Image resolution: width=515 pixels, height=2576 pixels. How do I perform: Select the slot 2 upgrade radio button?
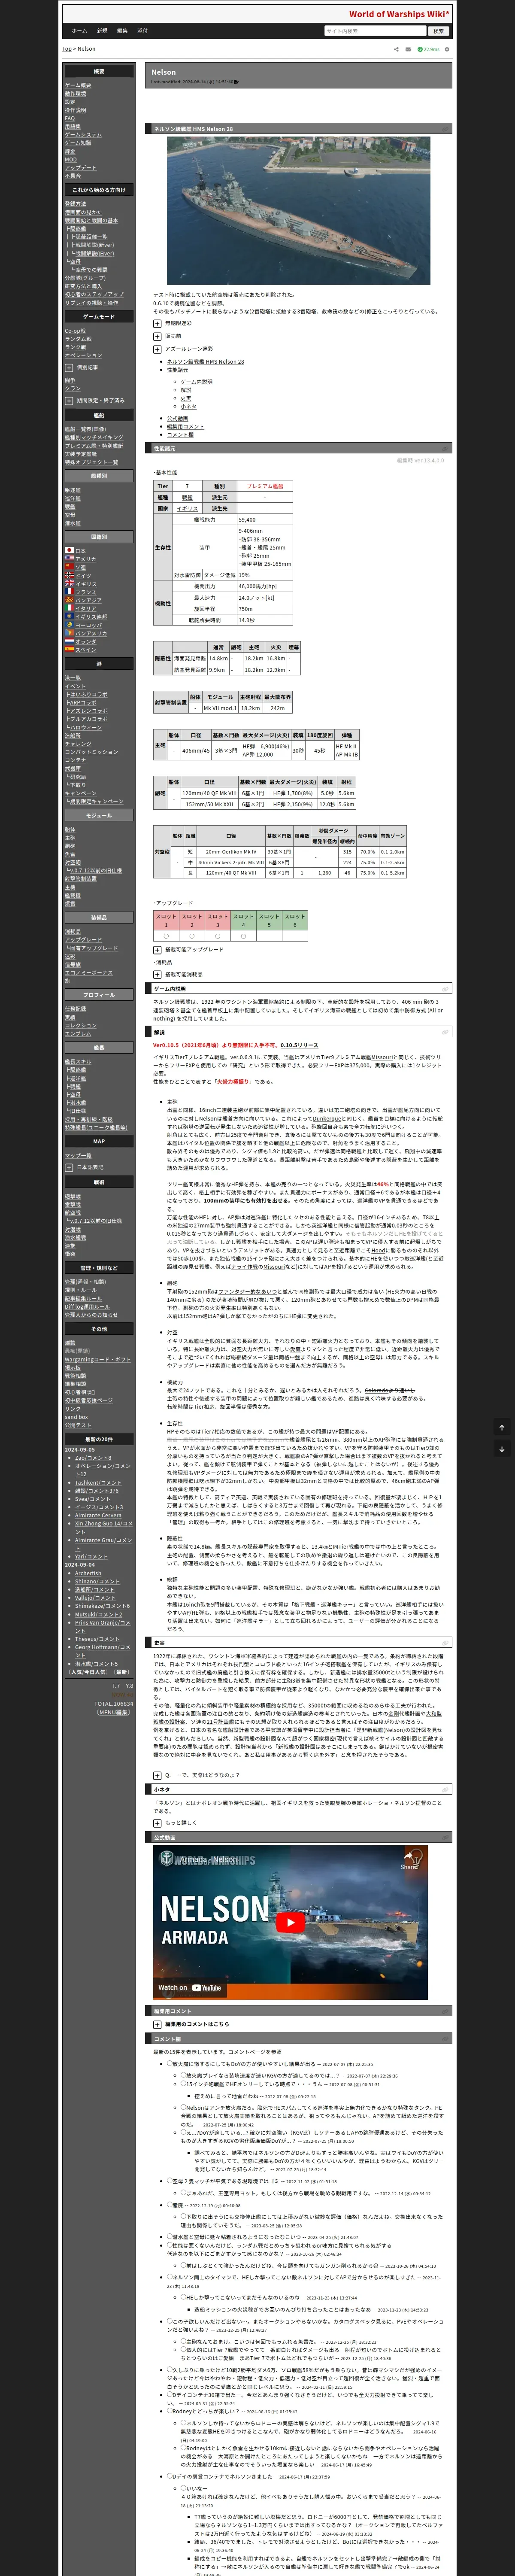pyautogui.click(x=192, y=936)
